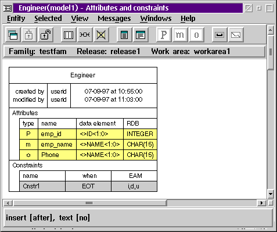277x232 pixels.
Task: Click the Engineer entity title
Action: [x=83, y=76]
